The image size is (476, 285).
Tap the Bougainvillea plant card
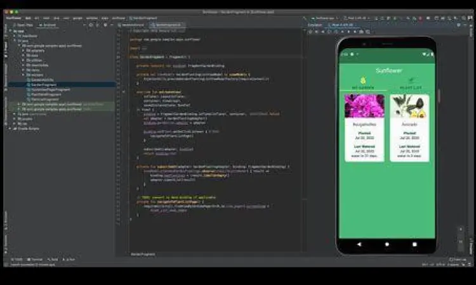click(364, 128)
